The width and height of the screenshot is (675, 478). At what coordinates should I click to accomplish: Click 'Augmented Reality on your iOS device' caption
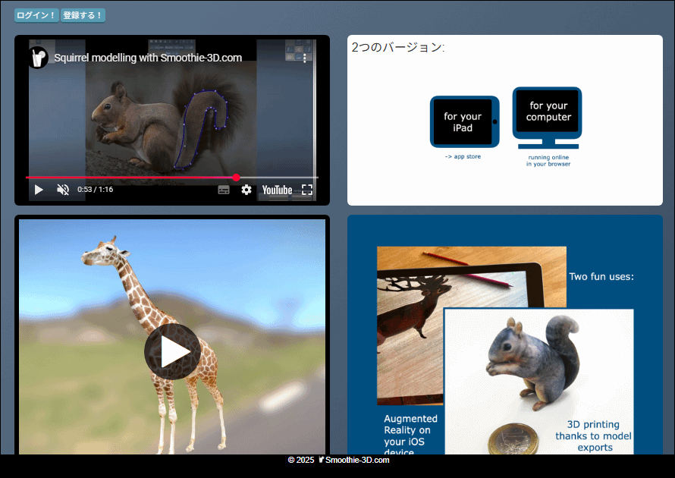410,435
